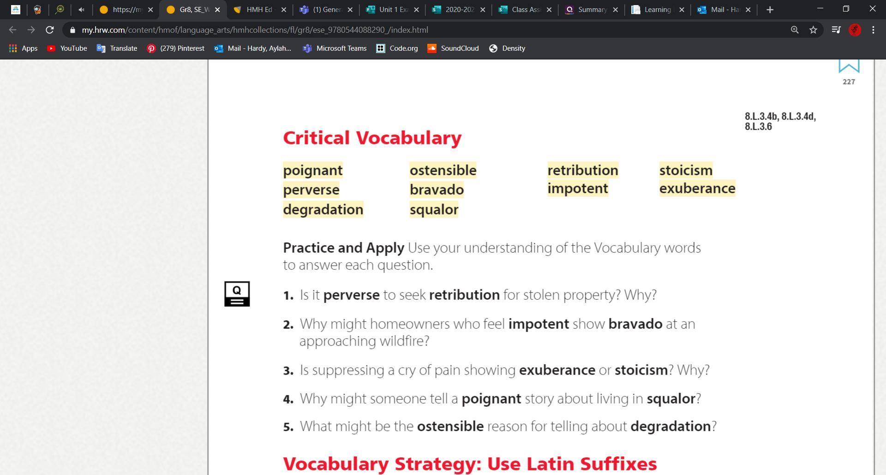The width and height of the screenshot is (886, 475).
Task: Bookmark this page with the star icon
Action: click(x=813, y=30)
